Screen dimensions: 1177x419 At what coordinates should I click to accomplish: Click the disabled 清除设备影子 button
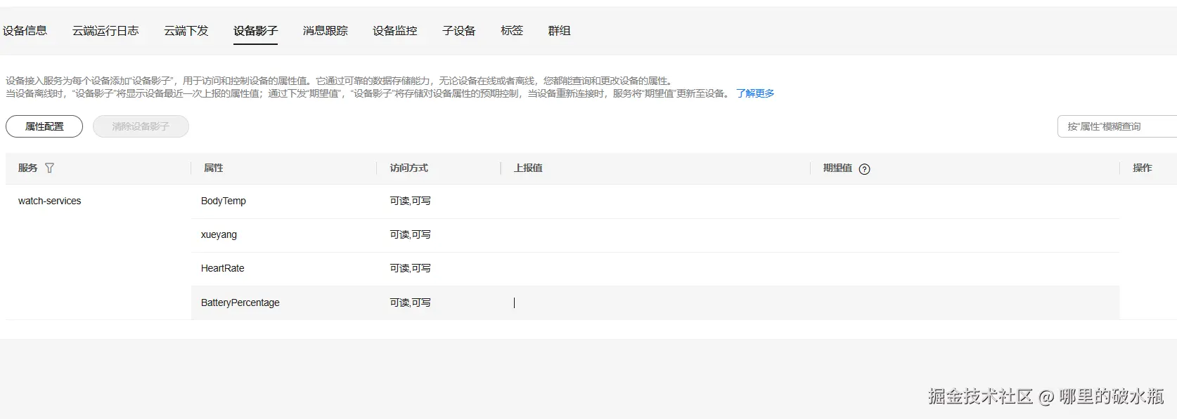point(141,126)
